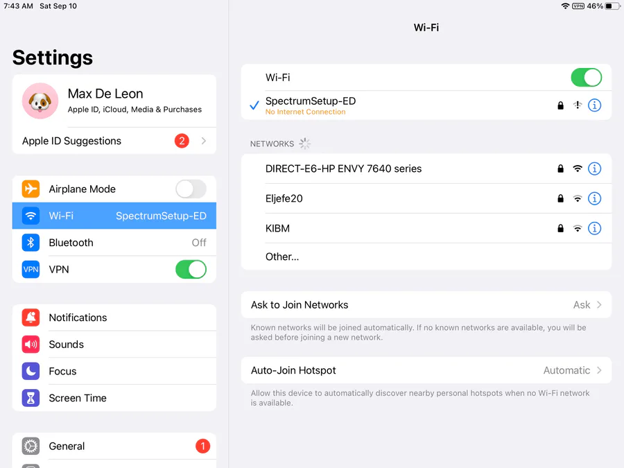Tap Max De Leon's avatar picture
624x468 pixels.
pyautogui.click(x=40, y=101)
